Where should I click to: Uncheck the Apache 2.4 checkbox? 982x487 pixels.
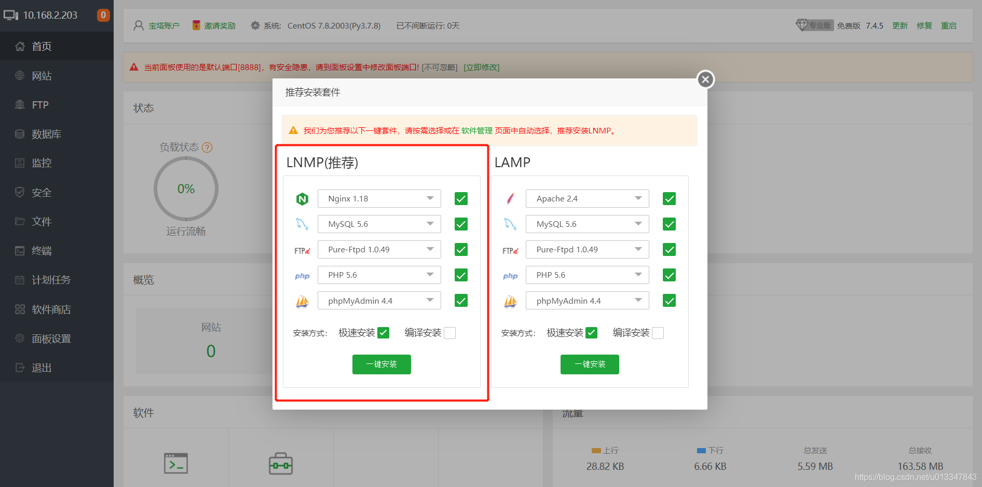[x=669, y=199]
